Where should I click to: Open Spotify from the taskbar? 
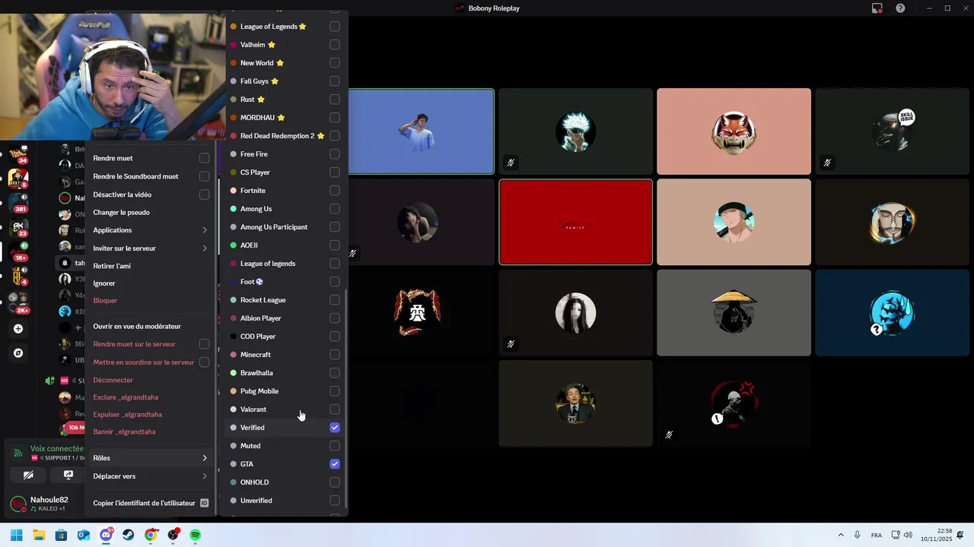point(196,536)
